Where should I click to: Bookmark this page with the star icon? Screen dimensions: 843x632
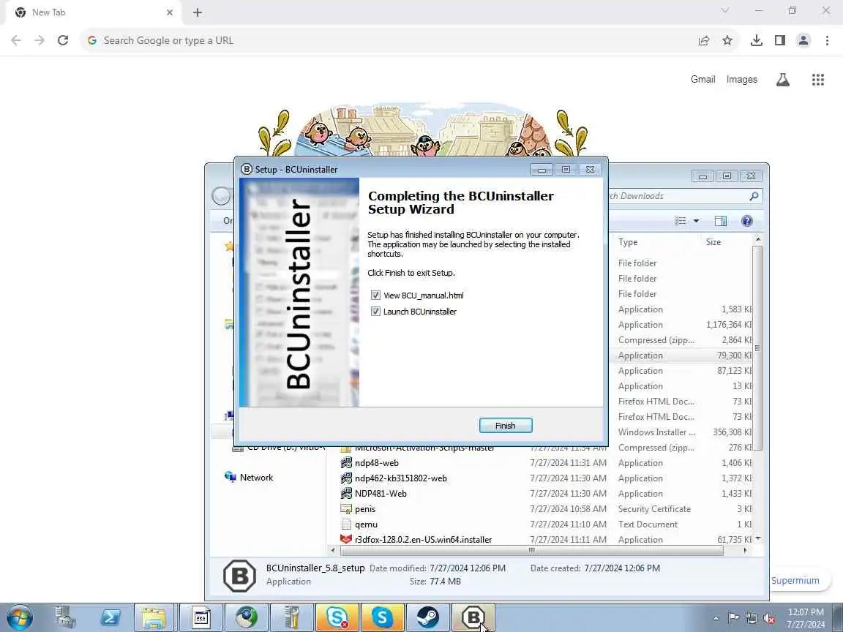(x=727, y=40)
